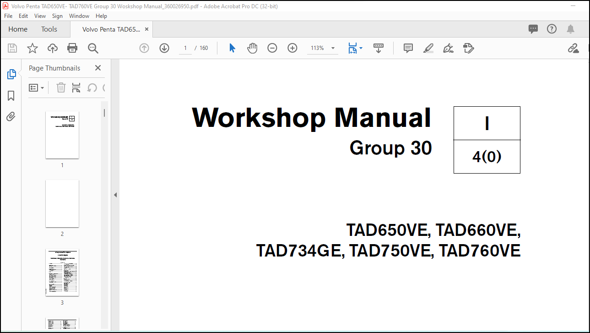Click the insert page break thumbnail icon

(76, 87)
